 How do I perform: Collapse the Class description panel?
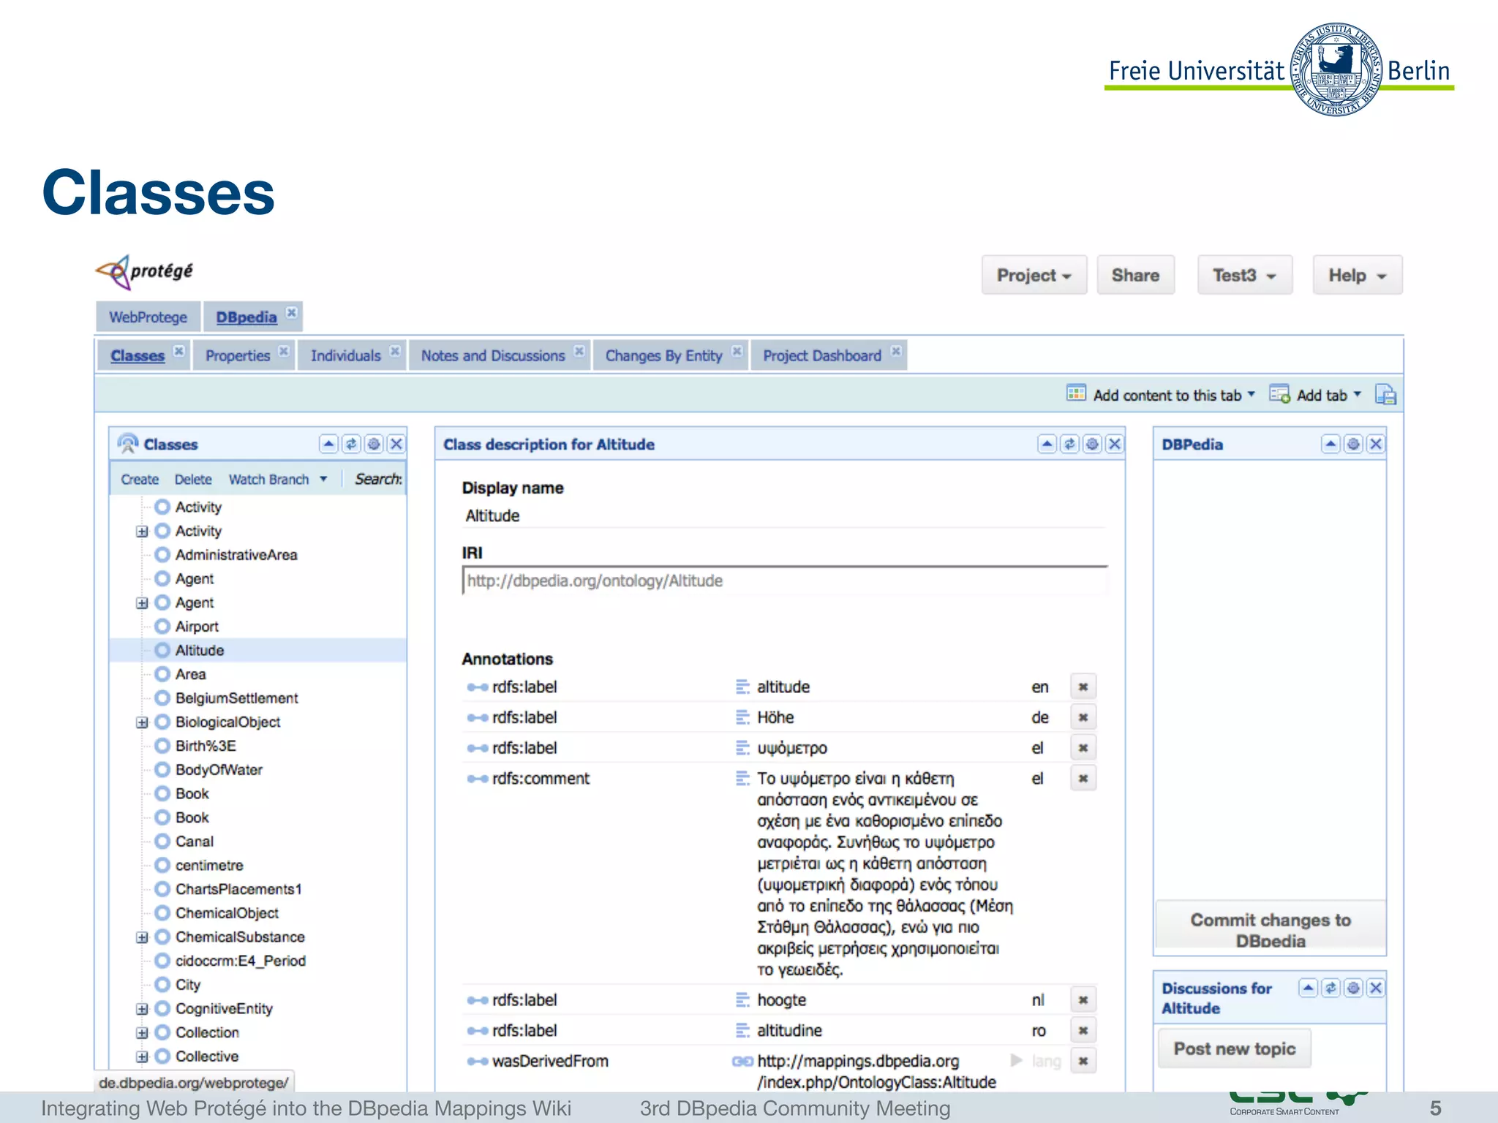1047,444
